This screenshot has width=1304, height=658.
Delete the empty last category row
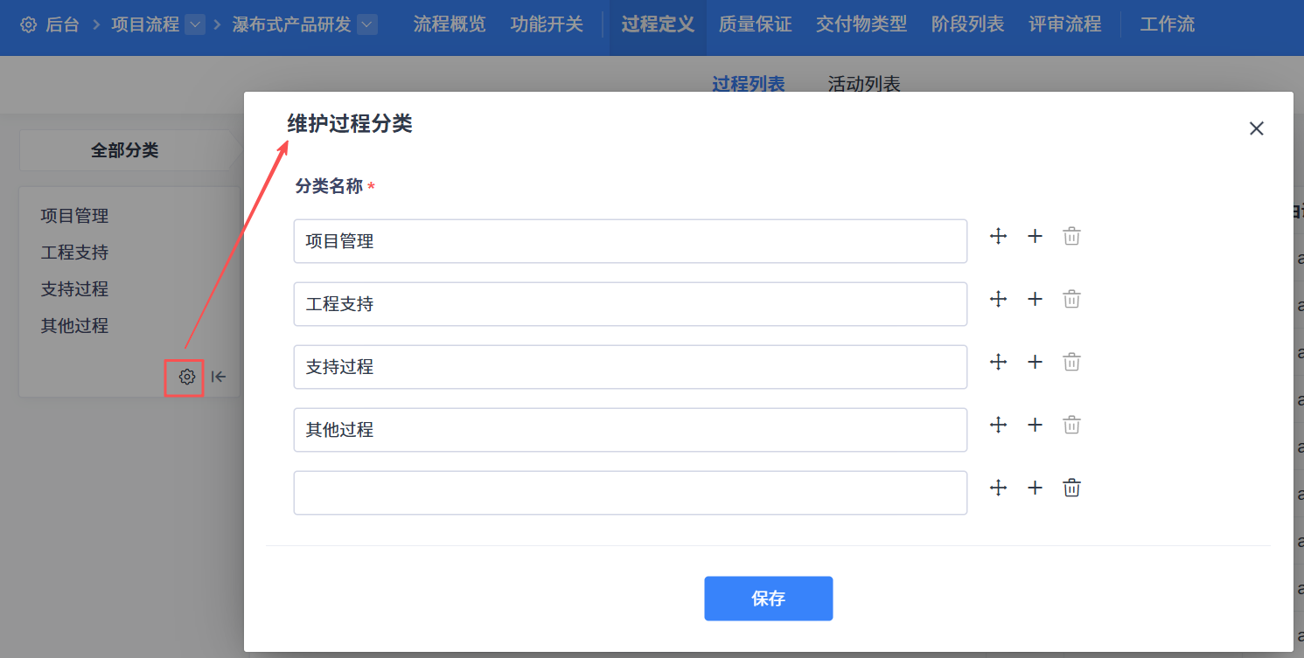coord(1071,488)
